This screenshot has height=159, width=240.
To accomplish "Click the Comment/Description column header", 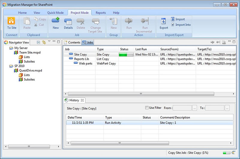I will point(196,117).
